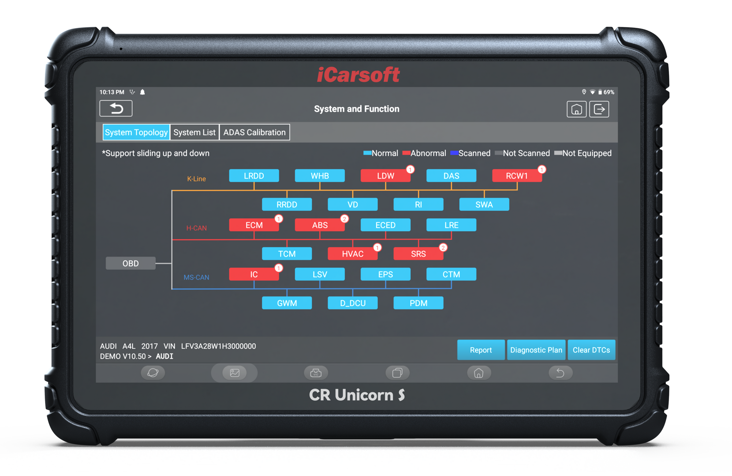Open the abnormal SRS module

(x=418, y=254)
